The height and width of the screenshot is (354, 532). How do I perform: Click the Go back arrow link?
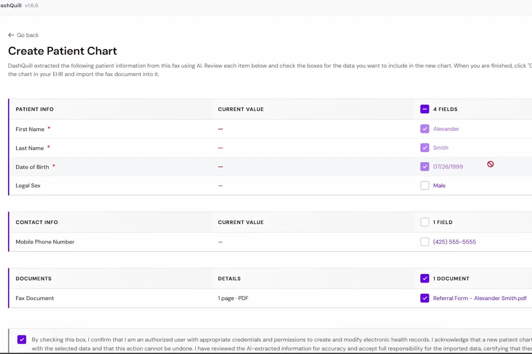tap(23, 35)
